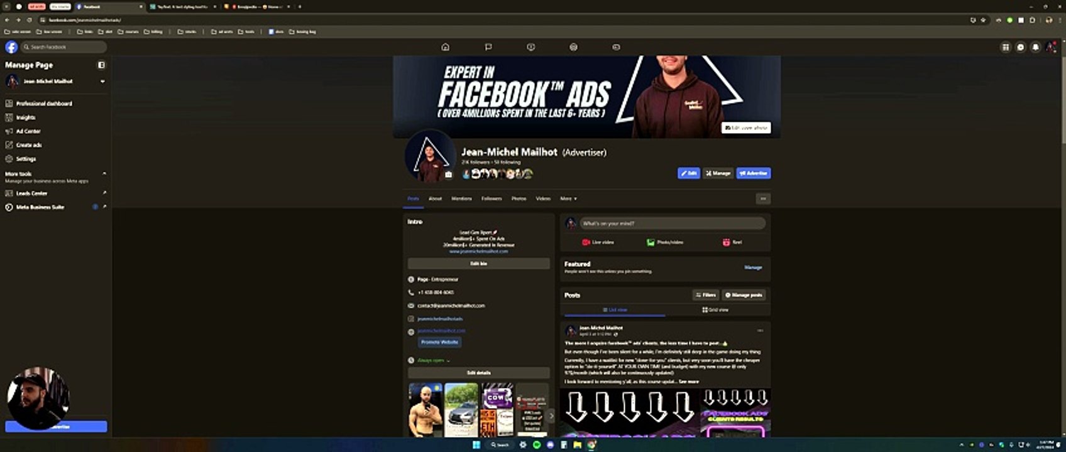Click the Manage link in the Featured section
1066x452 pixels.
[753, 267]
